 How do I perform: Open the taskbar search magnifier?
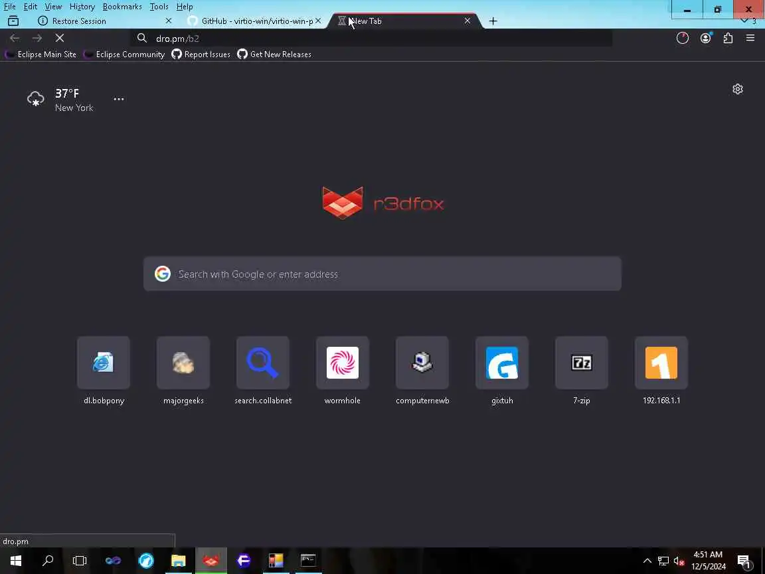point(48,560)
